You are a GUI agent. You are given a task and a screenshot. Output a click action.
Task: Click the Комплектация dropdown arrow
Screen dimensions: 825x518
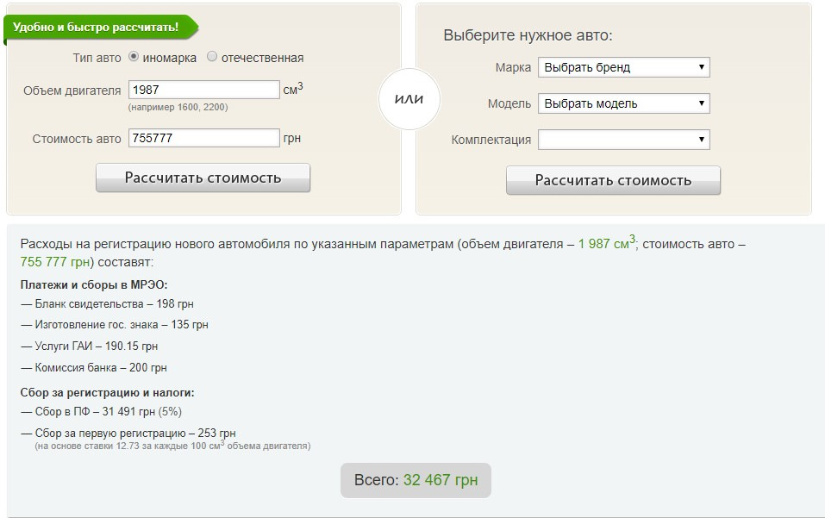702,140
